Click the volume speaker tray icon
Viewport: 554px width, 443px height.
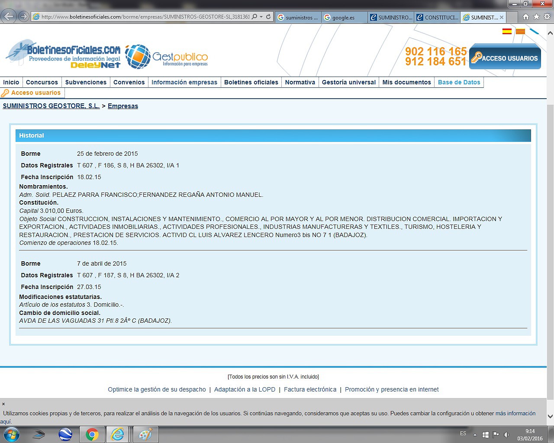click(506, 434)
